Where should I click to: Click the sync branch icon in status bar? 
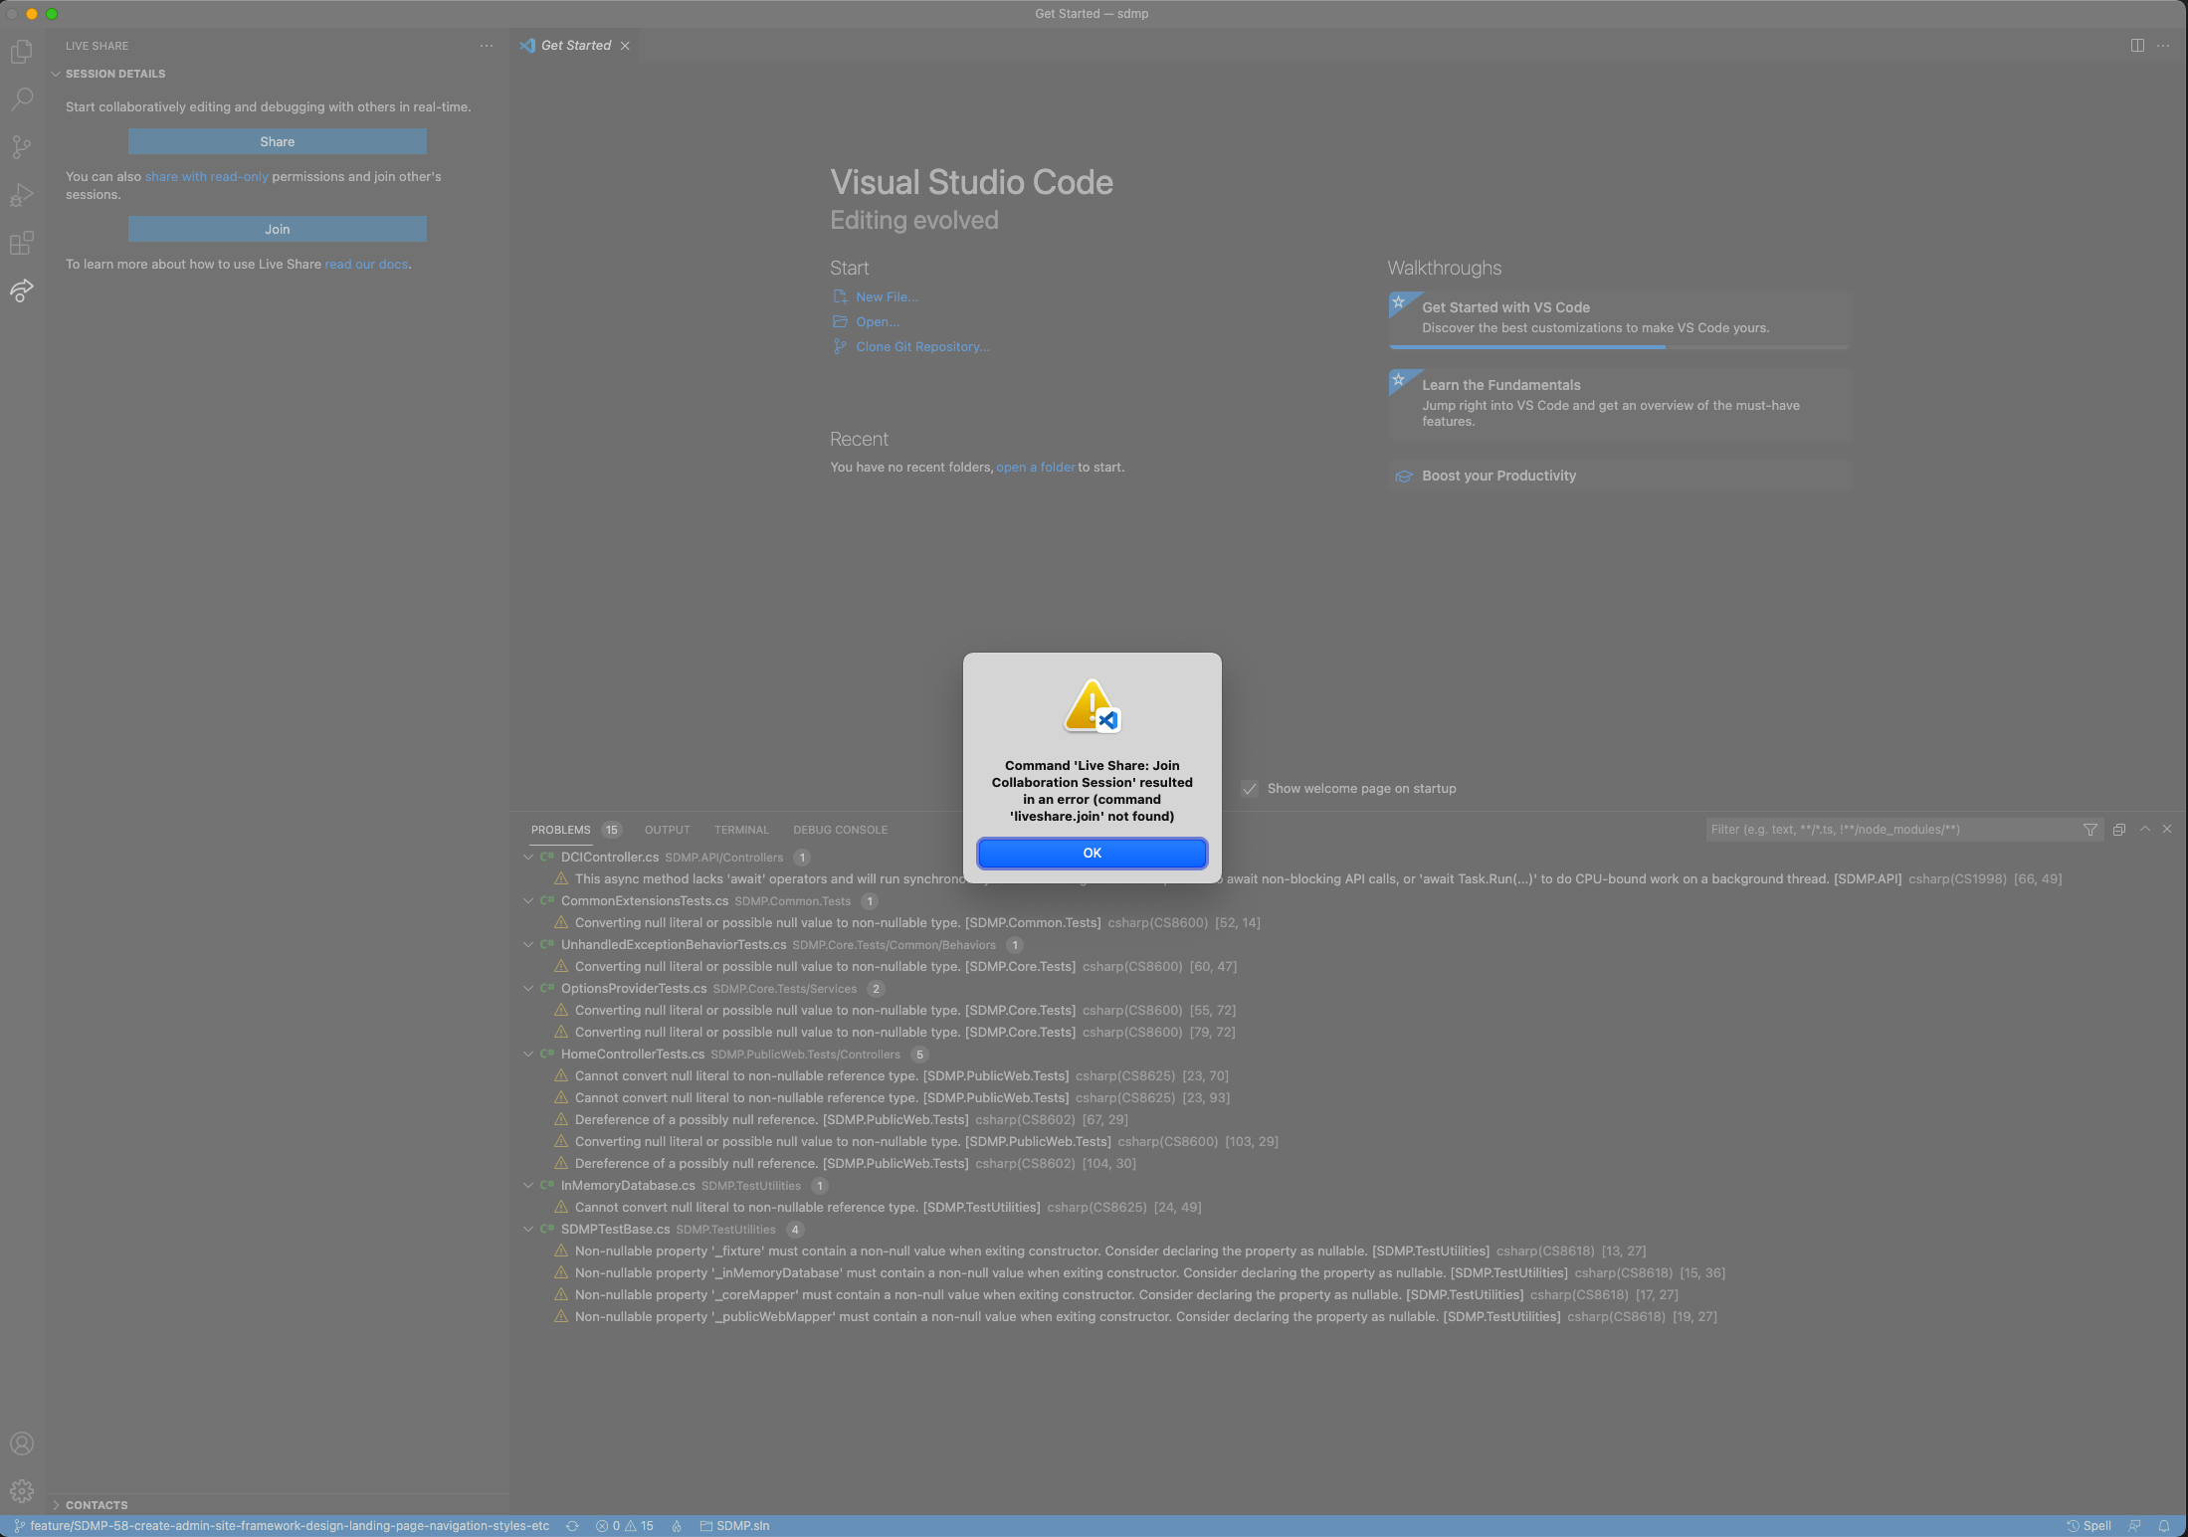click(x=573, y=1525)
